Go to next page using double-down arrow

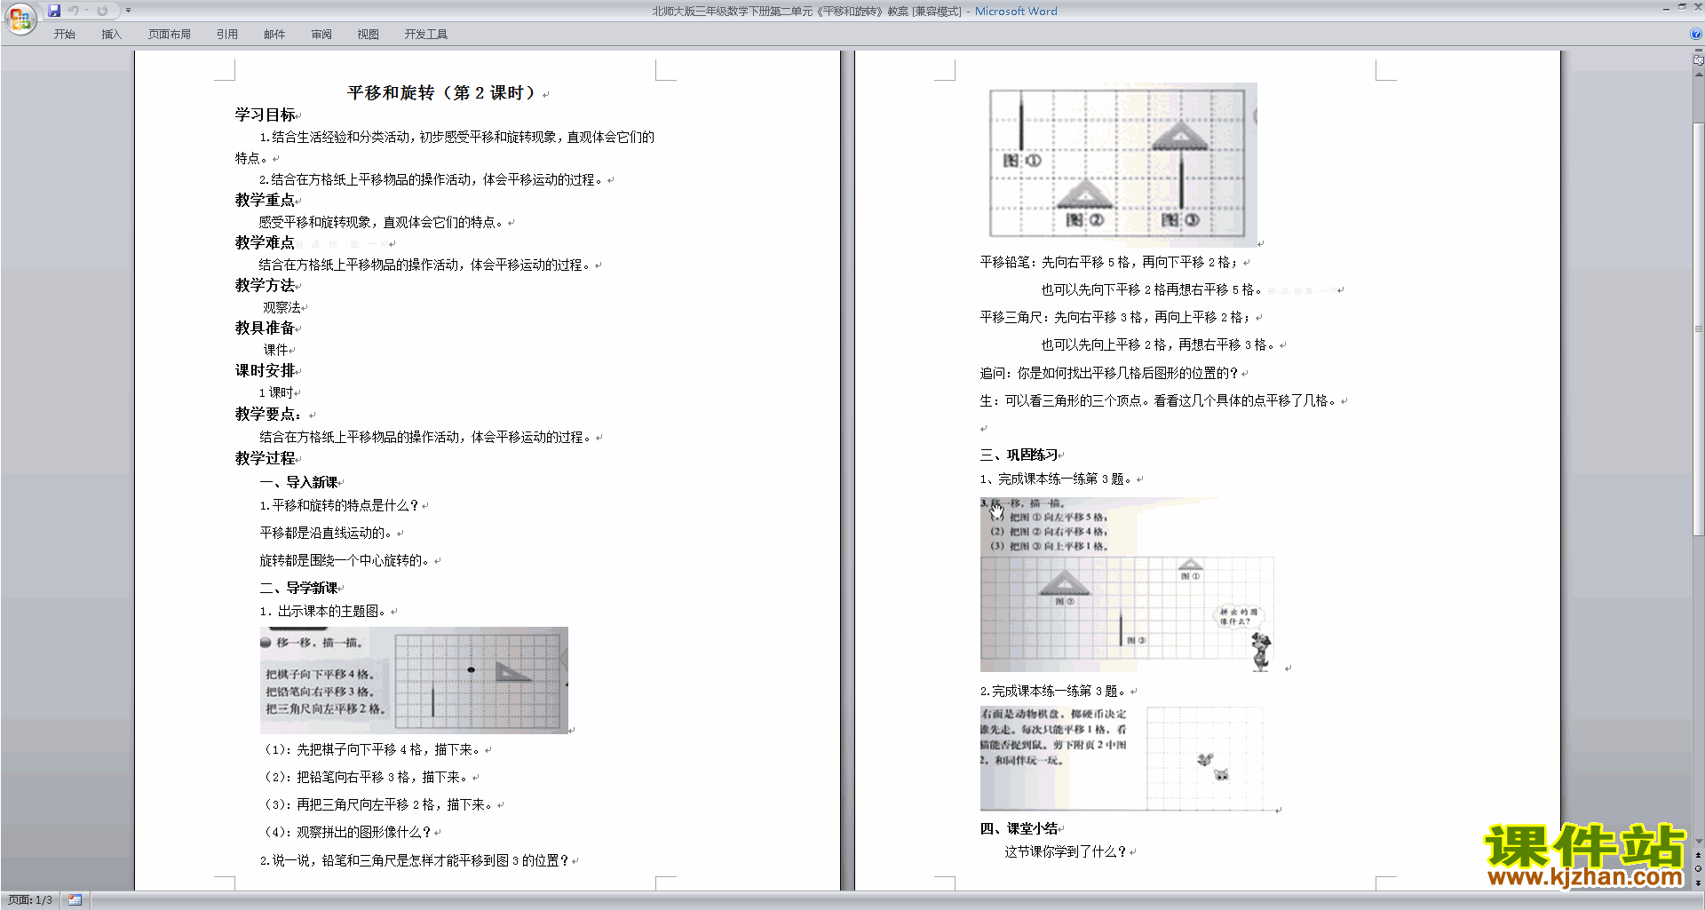(x=1699, y=882)
